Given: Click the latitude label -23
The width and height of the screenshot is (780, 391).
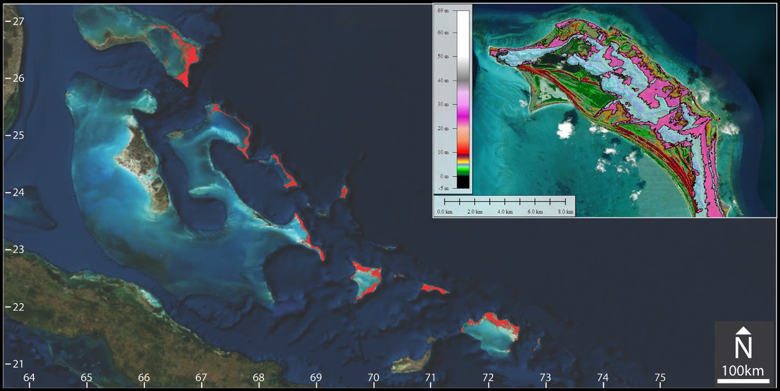Looking at the screenshot, I should click(15, 249).
